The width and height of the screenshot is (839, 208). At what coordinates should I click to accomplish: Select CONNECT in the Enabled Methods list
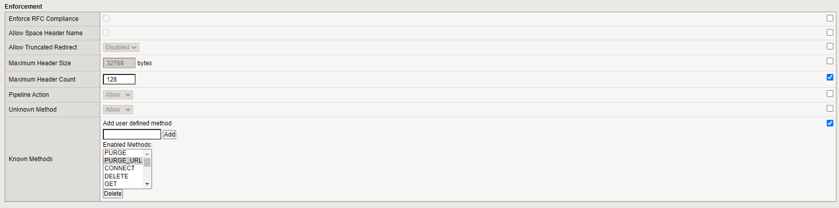(120, 168)
